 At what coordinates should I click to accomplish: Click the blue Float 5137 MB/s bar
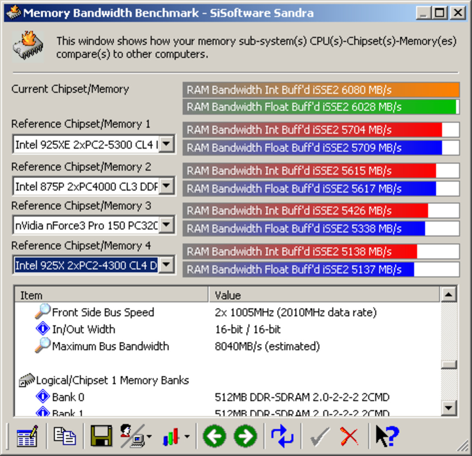click(x=321, y=269)
